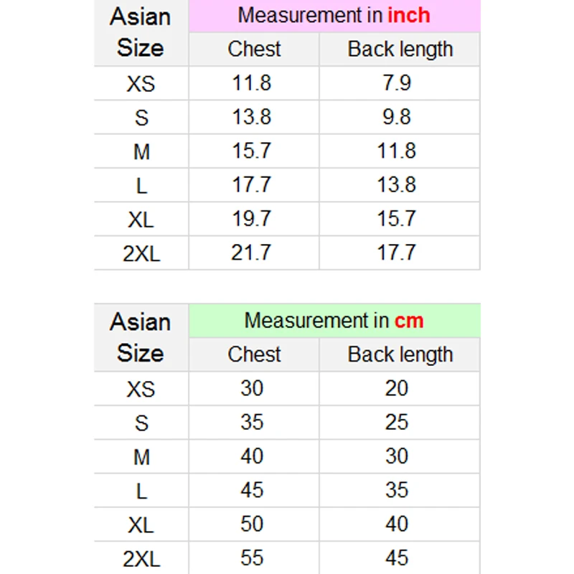This screenshot has height=574, width=574.
Task: Click back length 15.7 for size XL
Action: 397,219
